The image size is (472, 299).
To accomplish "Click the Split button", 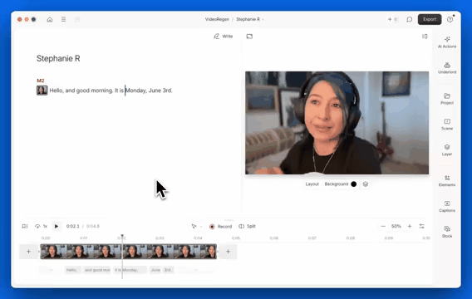I will pyautogui.click(x=247, y=226).
